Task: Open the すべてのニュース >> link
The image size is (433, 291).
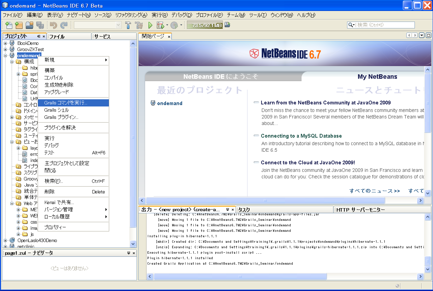Action: pos(374,191)
